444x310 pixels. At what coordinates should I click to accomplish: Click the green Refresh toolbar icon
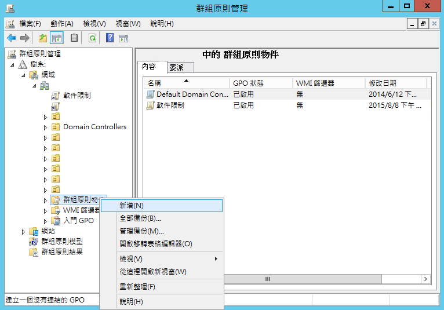92,38
